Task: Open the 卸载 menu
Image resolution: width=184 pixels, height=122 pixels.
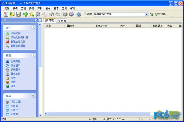Action: tap(40, 8)
